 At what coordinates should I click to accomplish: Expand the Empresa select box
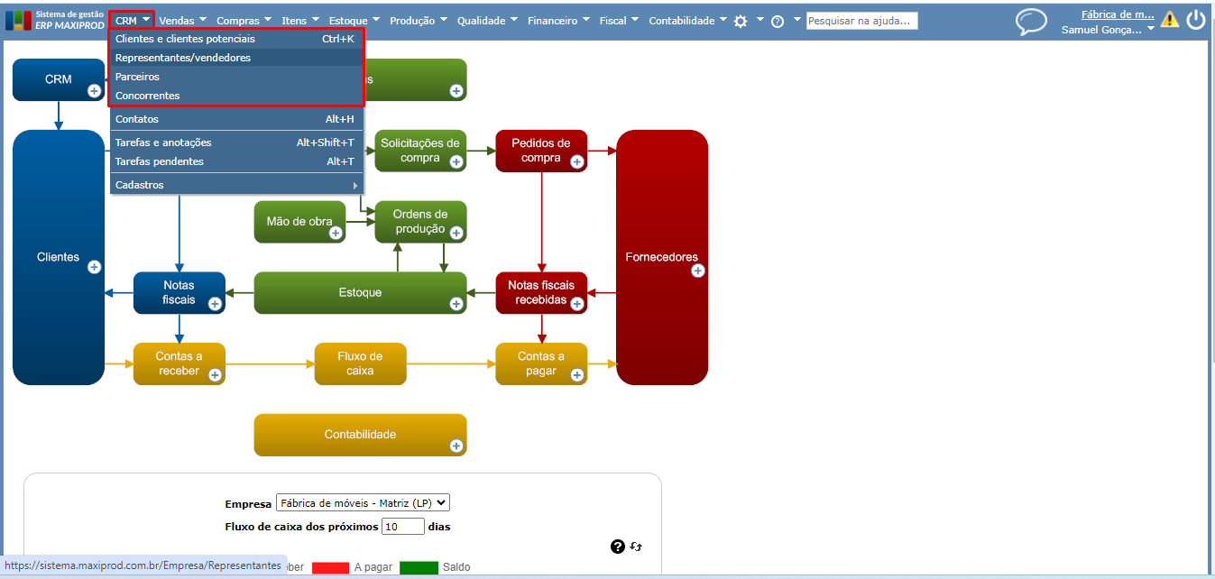pyautogui.click(x=363, y=503)
